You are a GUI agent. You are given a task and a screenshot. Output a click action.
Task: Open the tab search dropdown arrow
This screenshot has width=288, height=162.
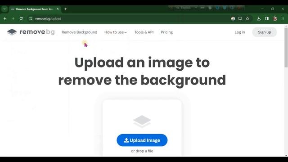[4, 9]
